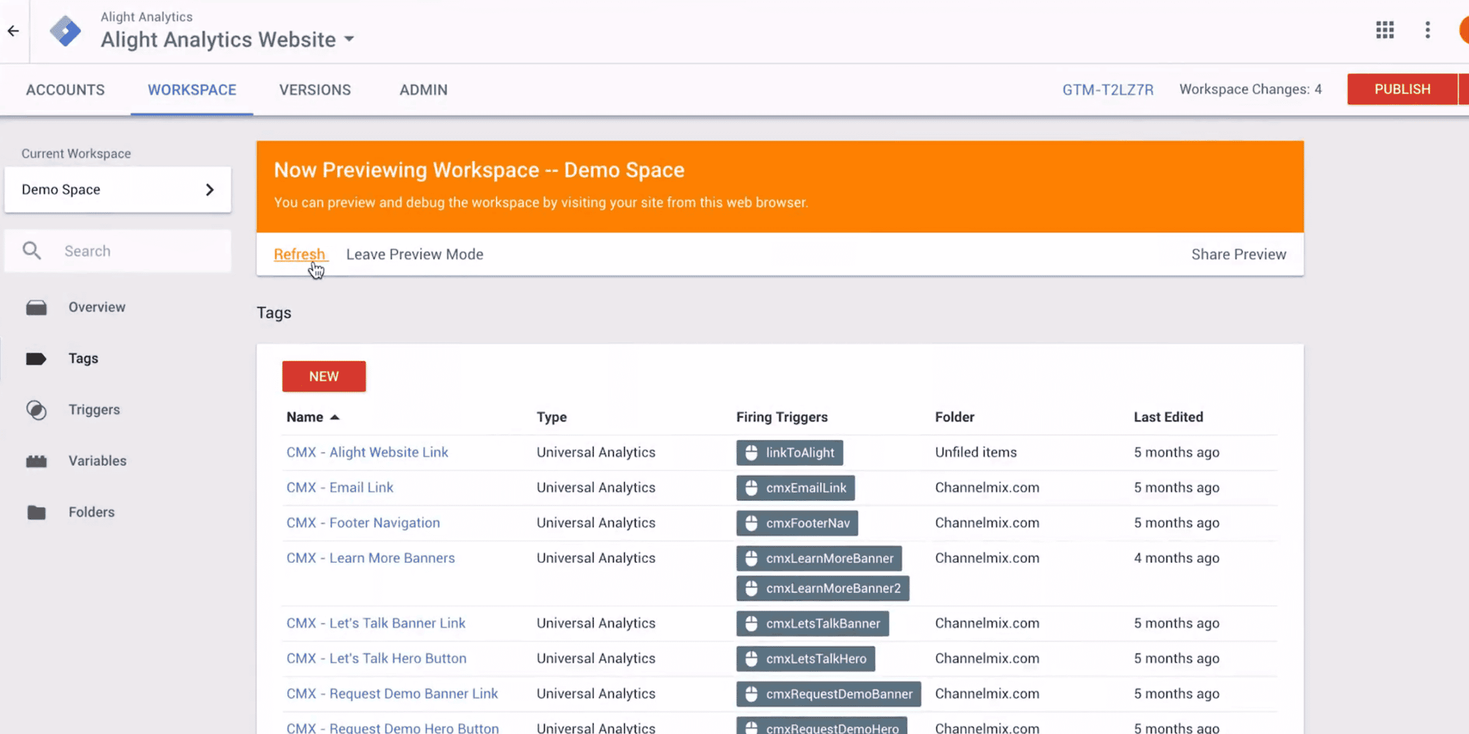Click Channelmix.com in Email Link row

[987, 487]
